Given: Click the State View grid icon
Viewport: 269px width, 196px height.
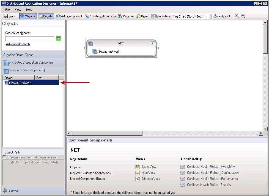Looking at the screenshot, I should (x=138, y=167).
